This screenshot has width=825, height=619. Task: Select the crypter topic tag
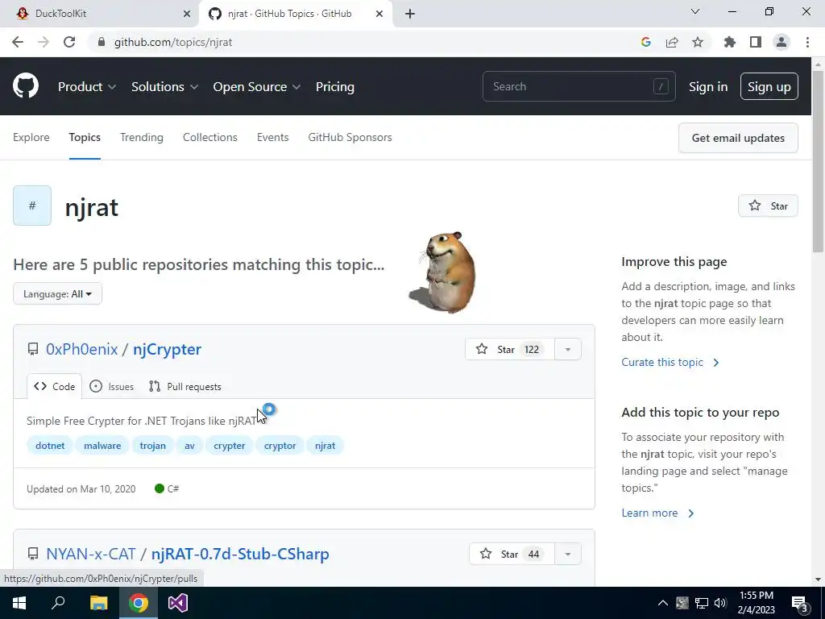pyautogui.click(x=230, y=445)
